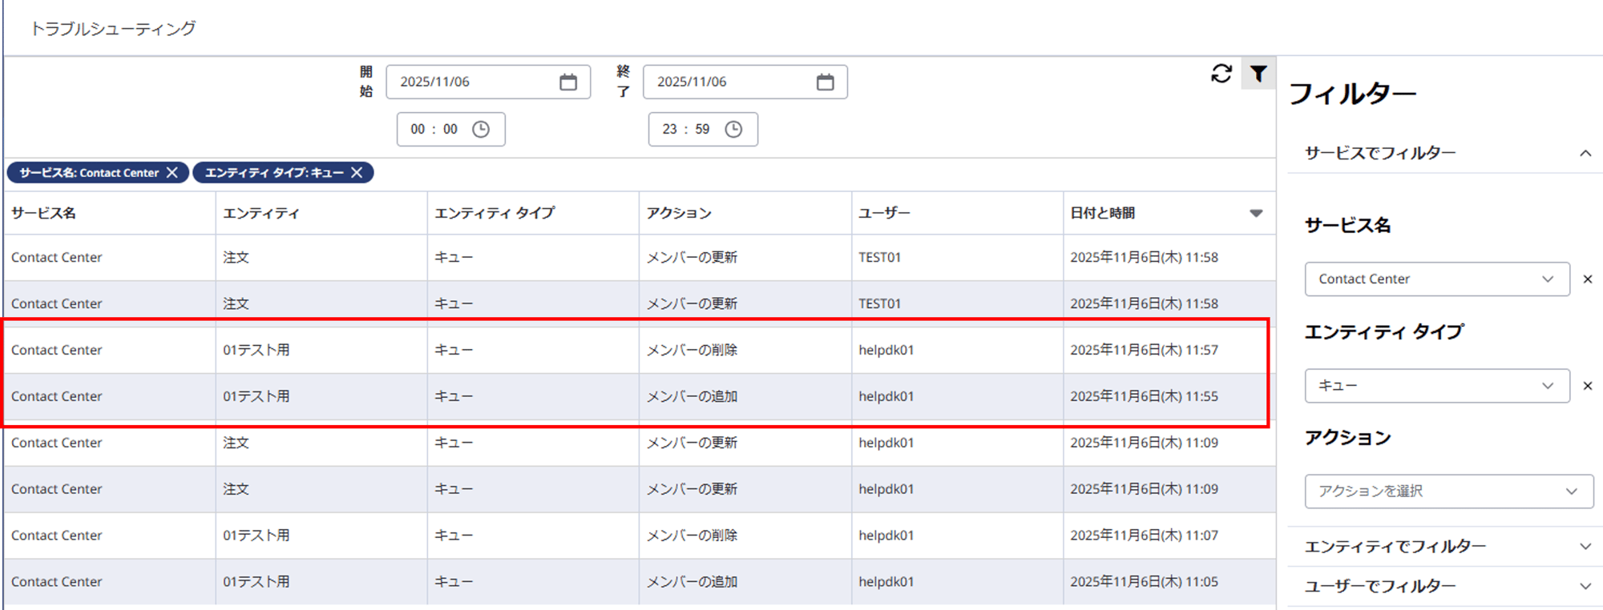
Task: Expand the ユーザーでフィルター section
Action: [1585, 587]
